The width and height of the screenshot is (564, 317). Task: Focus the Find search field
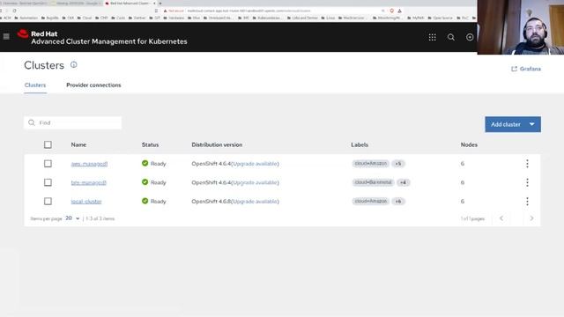coord(72,122)
